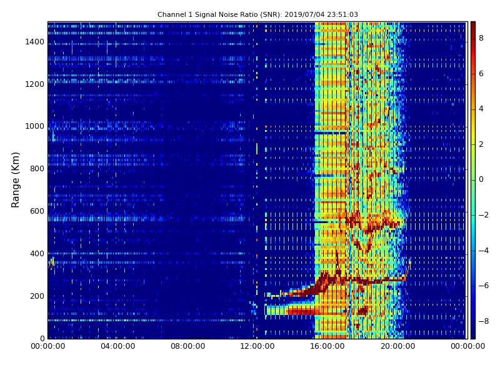The height and width of the screenshot is (375, 500).
Task: Click the 200 tick label on range axis
Action: [37, 296]
